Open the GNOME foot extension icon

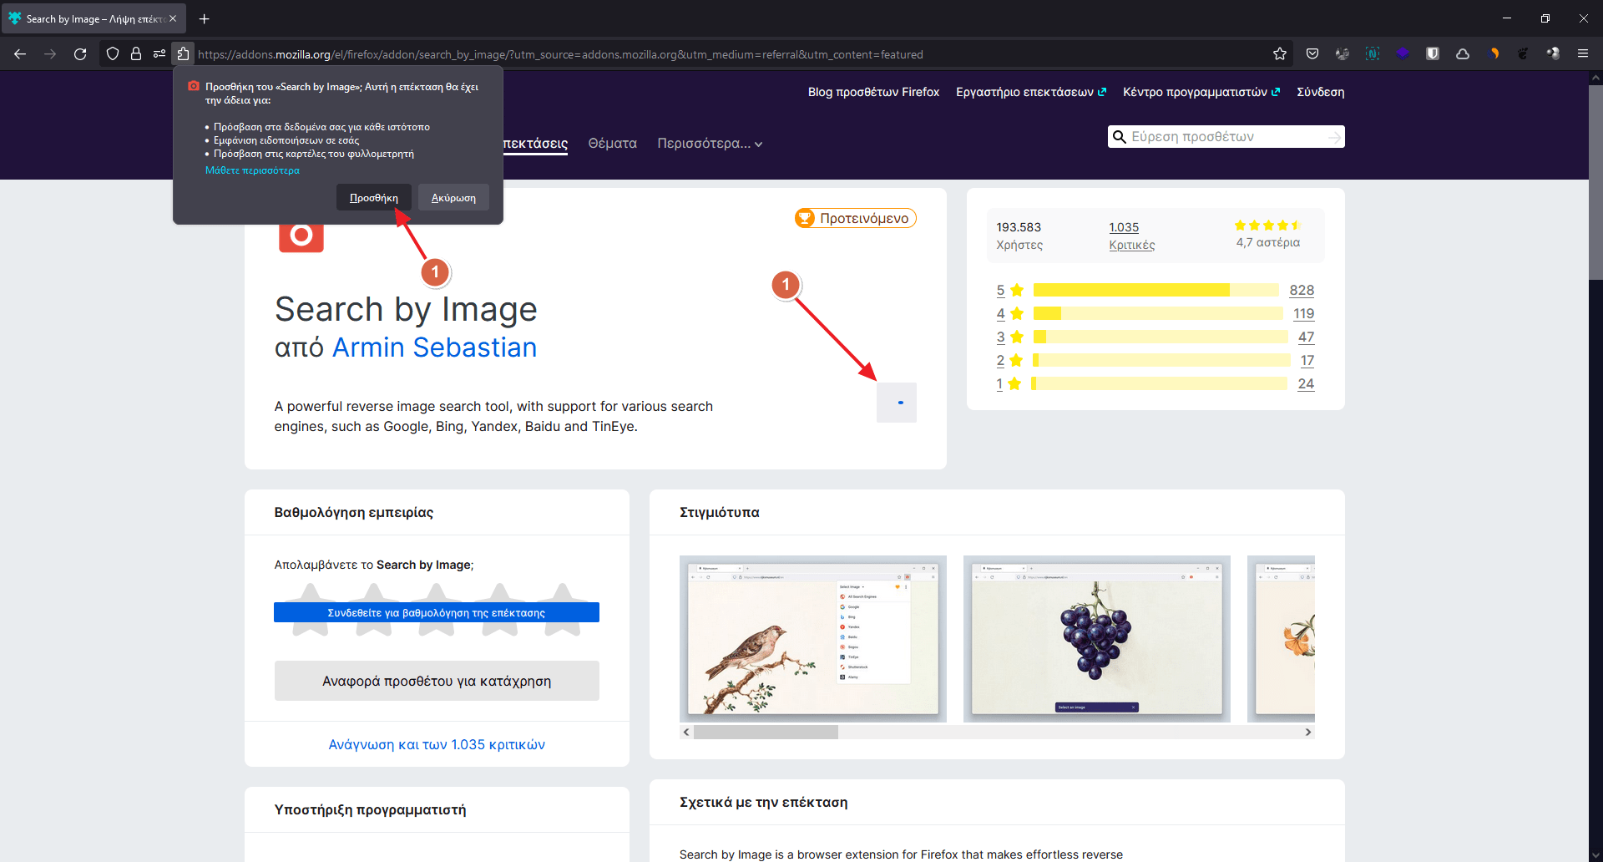tap(1523, 53)
